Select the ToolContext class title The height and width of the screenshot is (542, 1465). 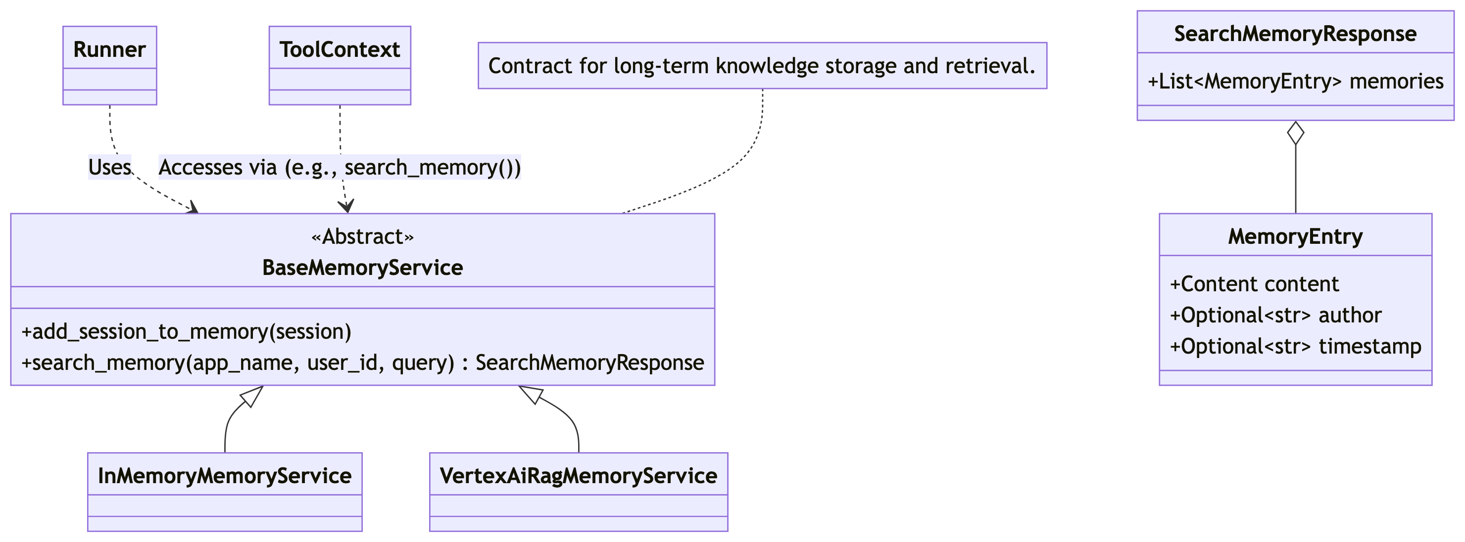tap(340, 49)
